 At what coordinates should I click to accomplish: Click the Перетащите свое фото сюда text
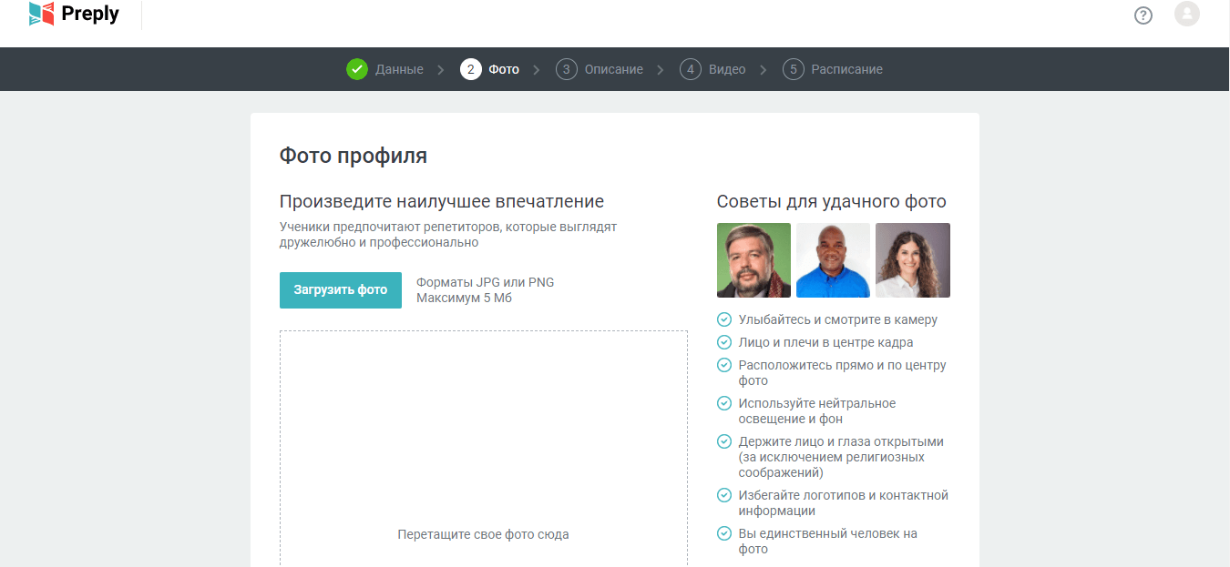click(484, 534)
